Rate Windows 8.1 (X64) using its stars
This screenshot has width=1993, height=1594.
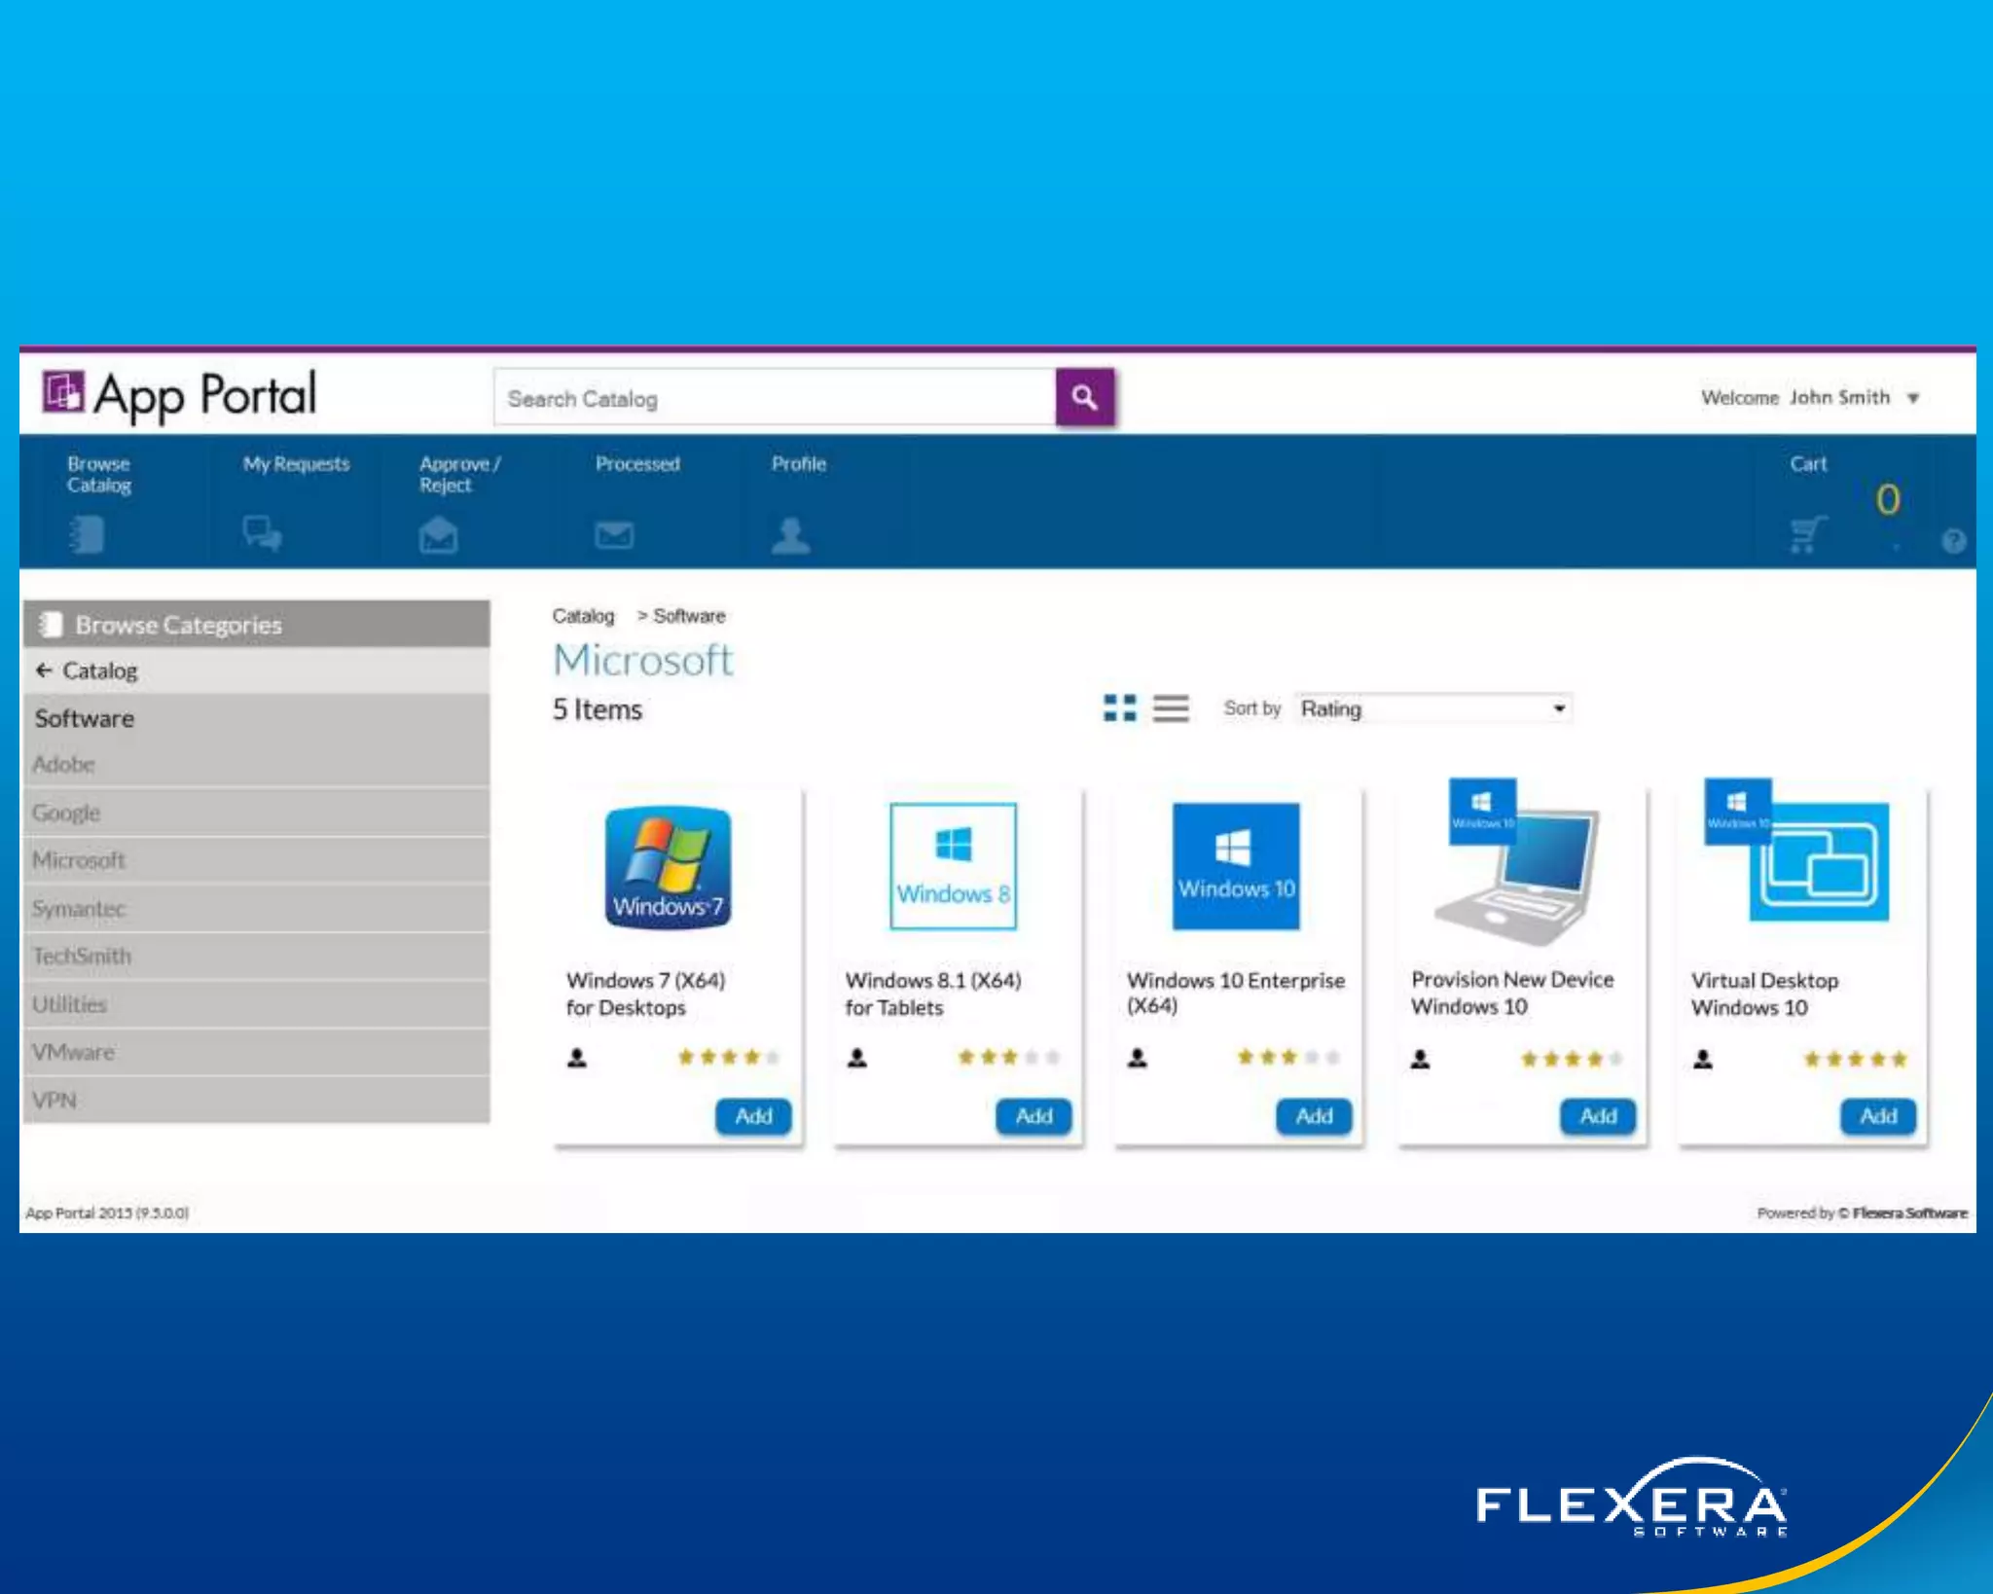1009,1057
